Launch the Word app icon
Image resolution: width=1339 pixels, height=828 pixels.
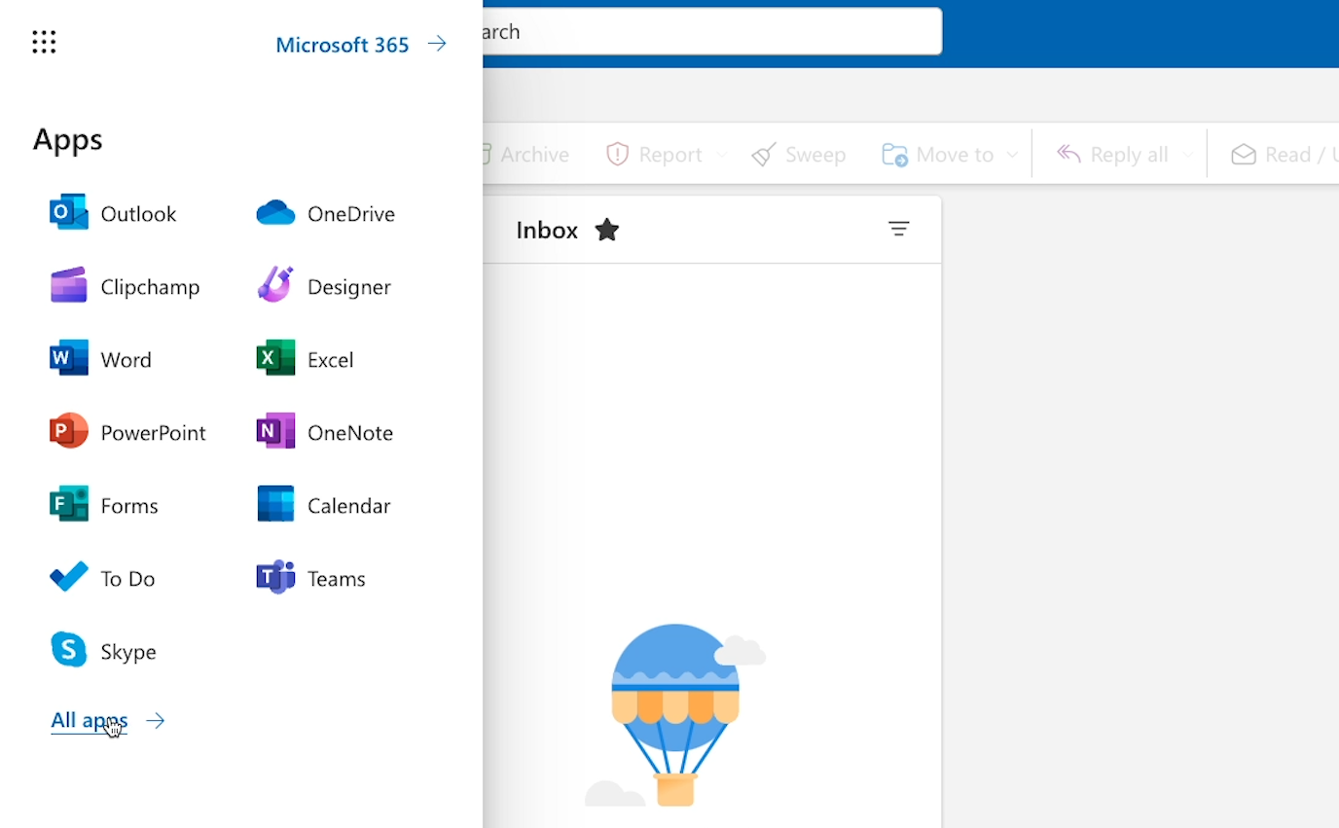pyautogui.click(x=69, y=359)
